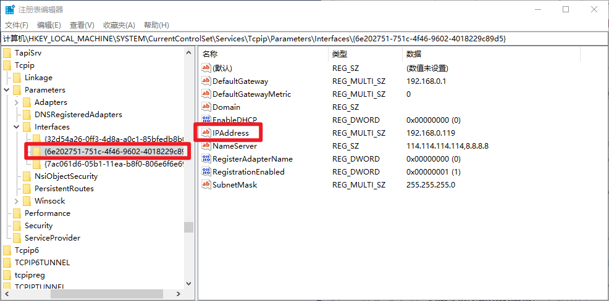This screenshot has width=609, height=301.
Task: Click the Performance folder icon
Action: tap(17, 213)
